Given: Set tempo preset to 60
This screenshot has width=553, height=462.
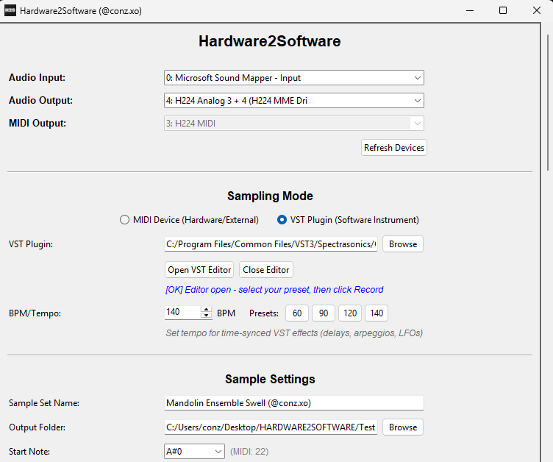Looking at the screenshot, I should tap(297, 313).
